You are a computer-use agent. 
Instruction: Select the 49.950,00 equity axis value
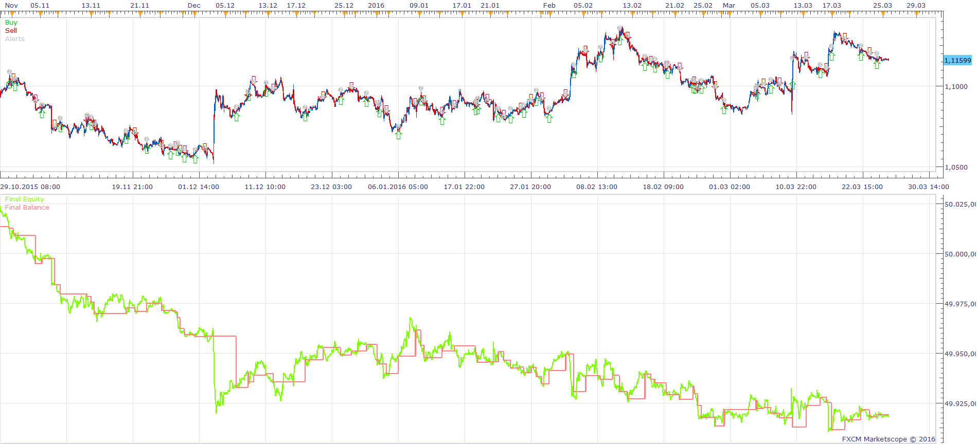[960, 354]
